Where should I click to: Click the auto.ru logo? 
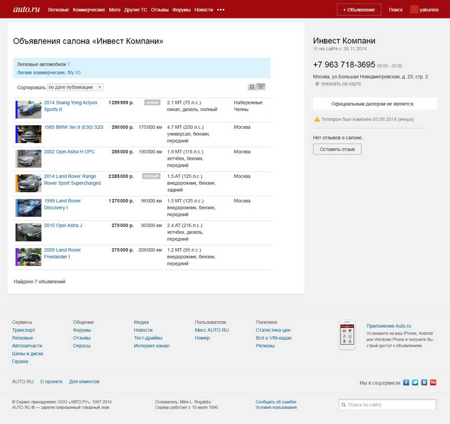(x=27, y=10)
